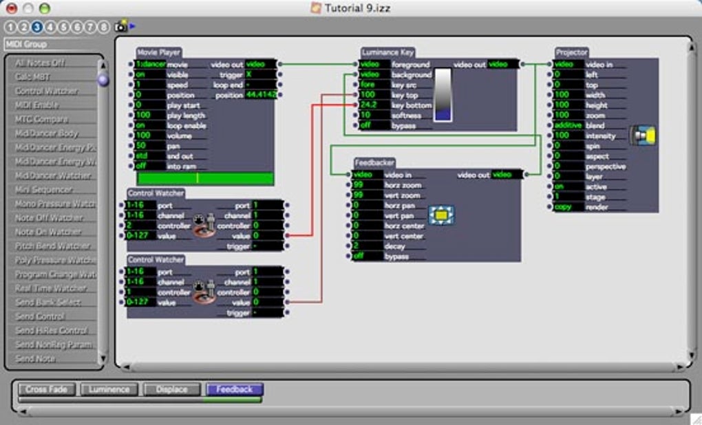Select scene number 5 circle
The width and height of the screenshot is (702, 425).
point(63,28)
